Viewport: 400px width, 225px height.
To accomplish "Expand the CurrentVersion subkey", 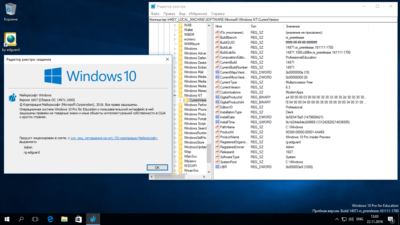I will click(x=180, y=100).
